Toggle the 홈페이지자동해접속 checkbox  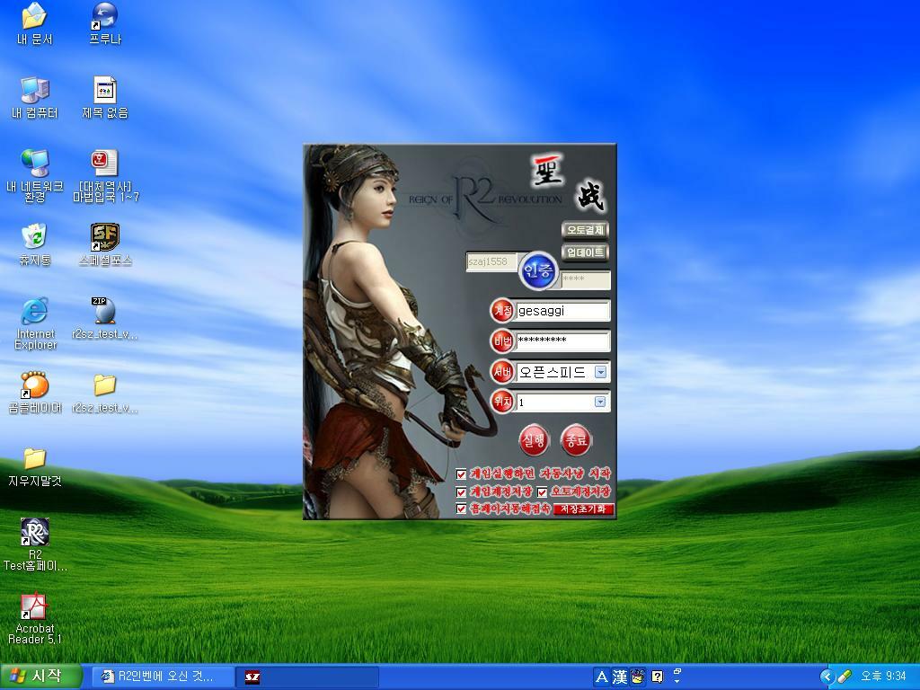(461, 509)
